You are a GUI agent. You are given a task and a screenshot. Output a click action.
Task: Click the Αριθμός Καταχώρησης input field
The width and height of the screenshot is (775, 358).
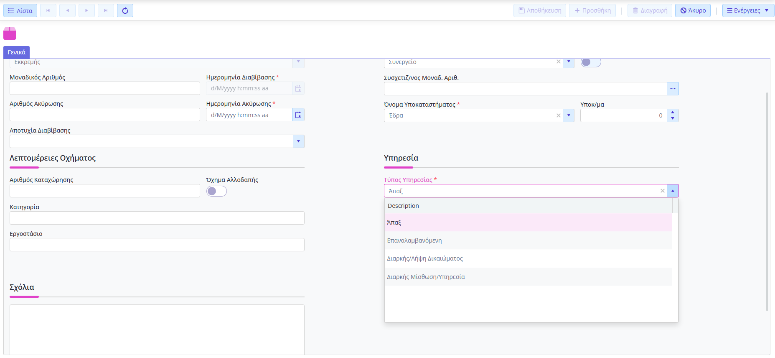(104, 191)
